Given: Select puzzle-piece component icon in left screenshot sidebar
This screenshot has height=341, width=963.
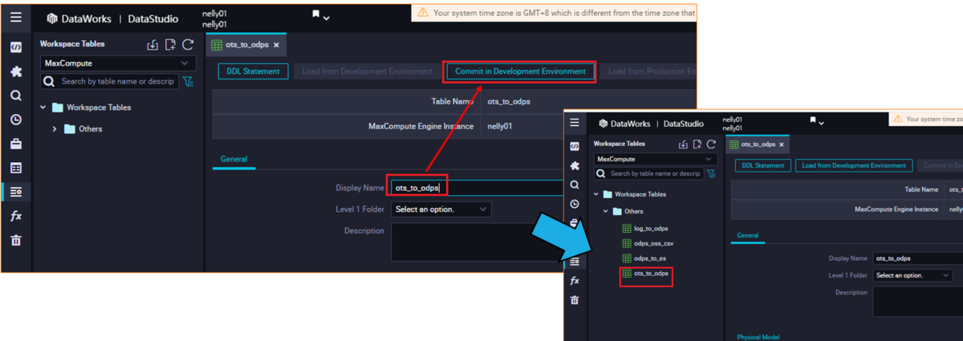Looking at the screenshot, I should [x=16, y=71].
